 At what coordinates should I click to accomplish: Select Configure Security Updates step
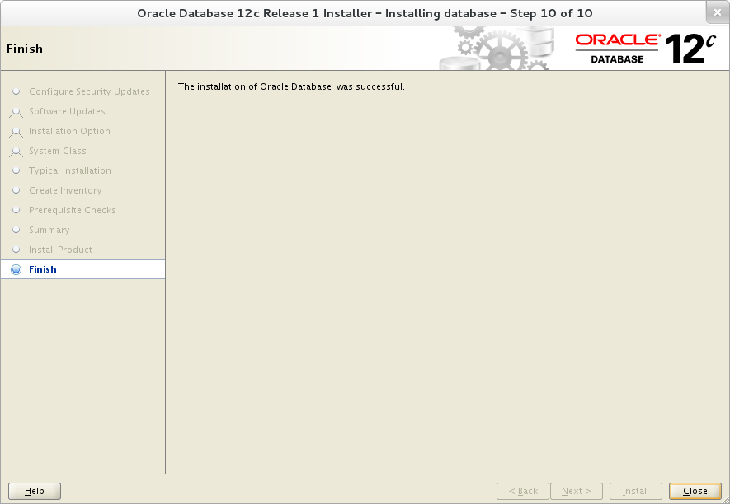[89, 91]
